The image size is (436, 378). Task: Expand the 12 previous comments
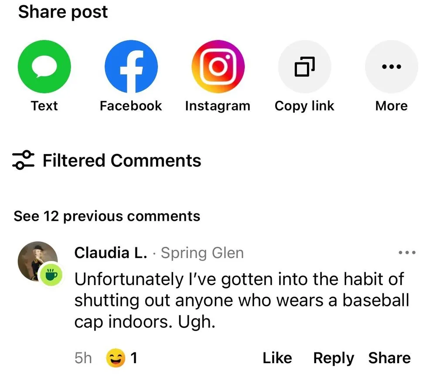(107, 216)
